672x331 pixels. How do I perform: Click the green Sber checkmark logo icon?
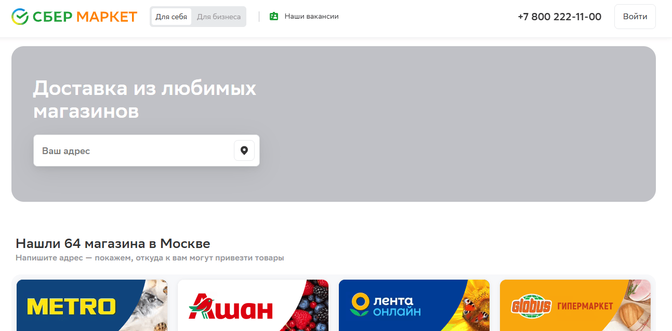tap(20, 17)
